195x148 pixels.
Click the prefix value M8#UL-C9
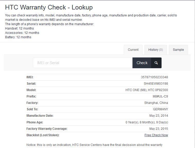(160, 96)
